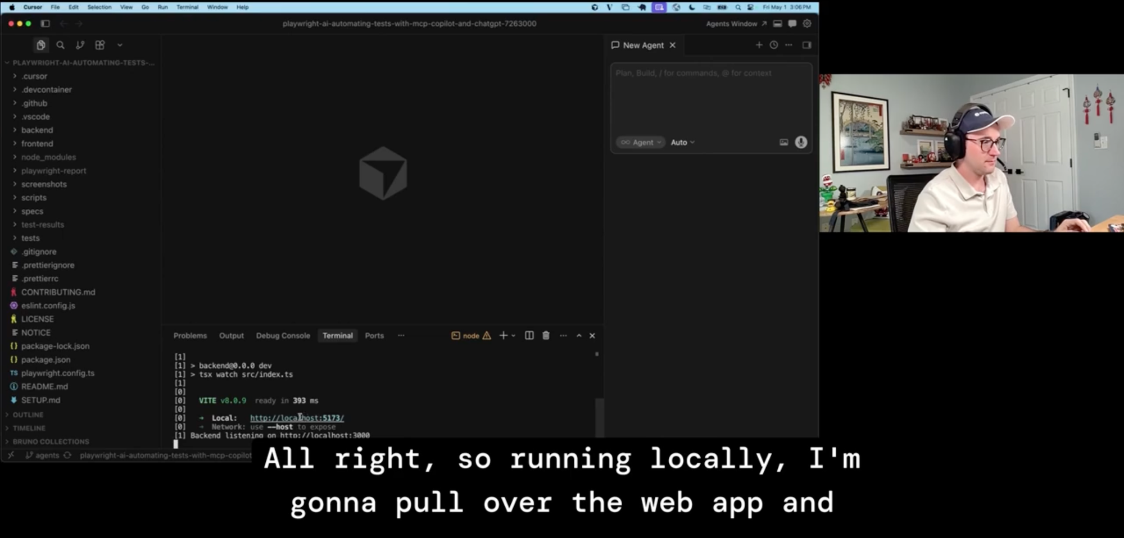Start a new chat with plus icon
The width and height of the screenshot is (1124, 538).
tap(759, 45)
